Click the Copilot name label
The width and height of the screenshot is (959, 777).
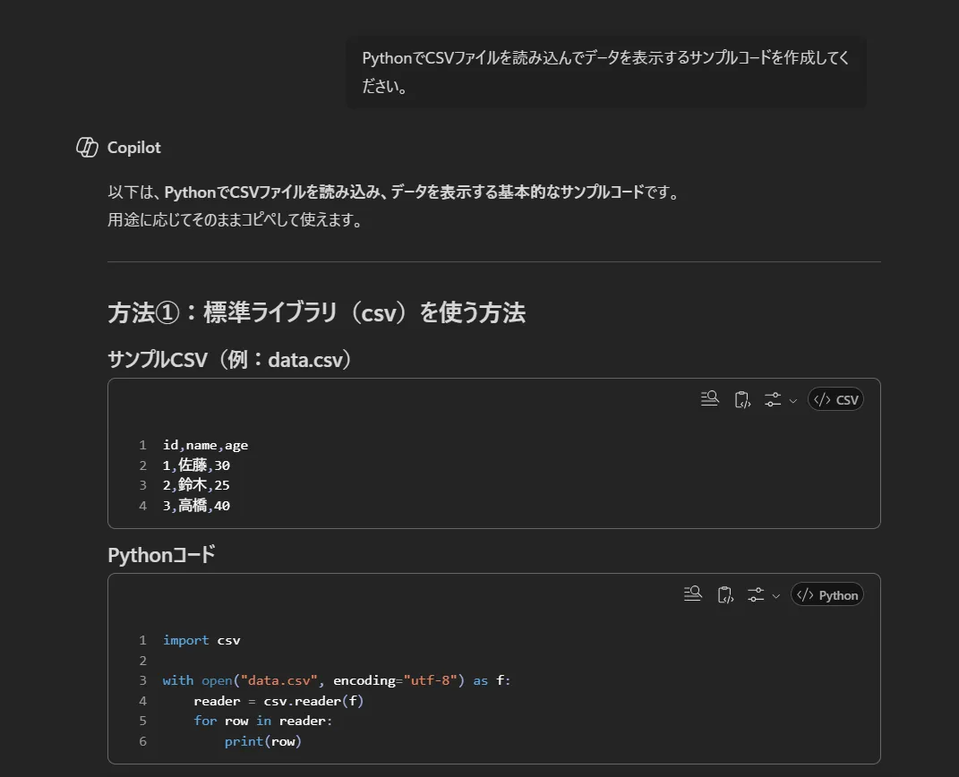133,147
